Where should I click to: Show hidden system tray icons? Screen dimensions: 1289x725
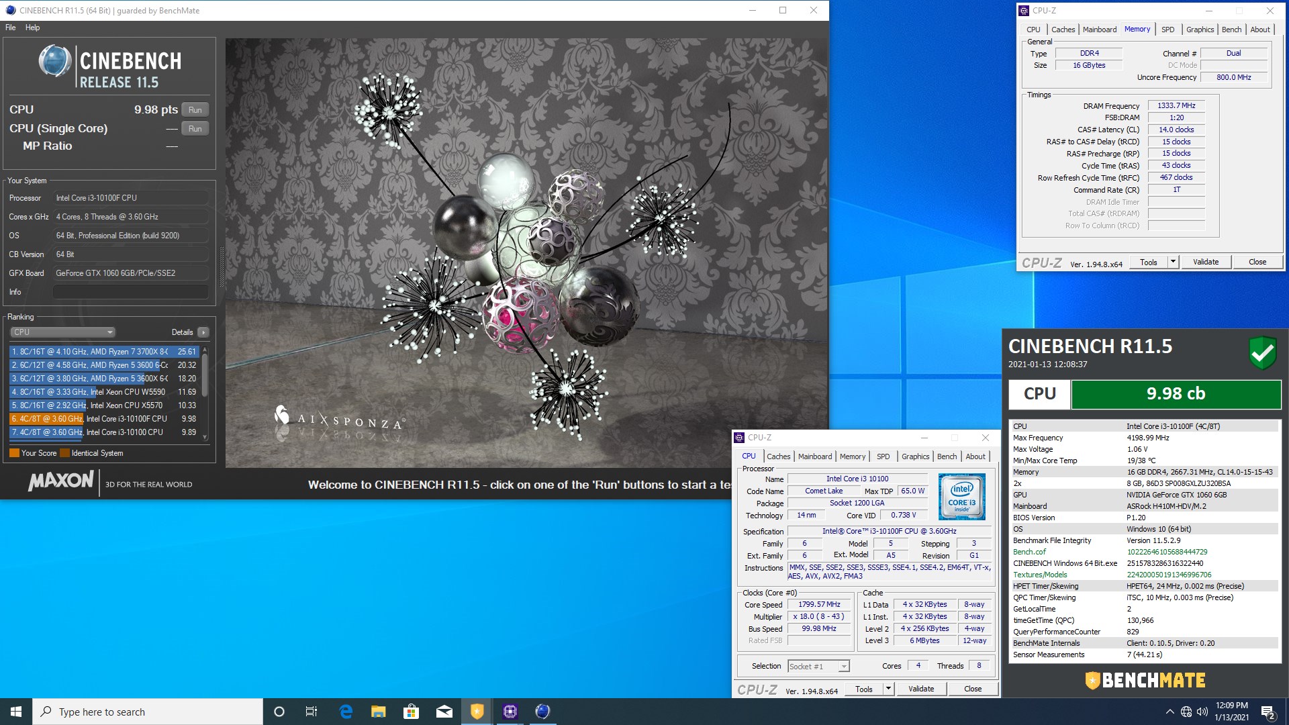1169,712
